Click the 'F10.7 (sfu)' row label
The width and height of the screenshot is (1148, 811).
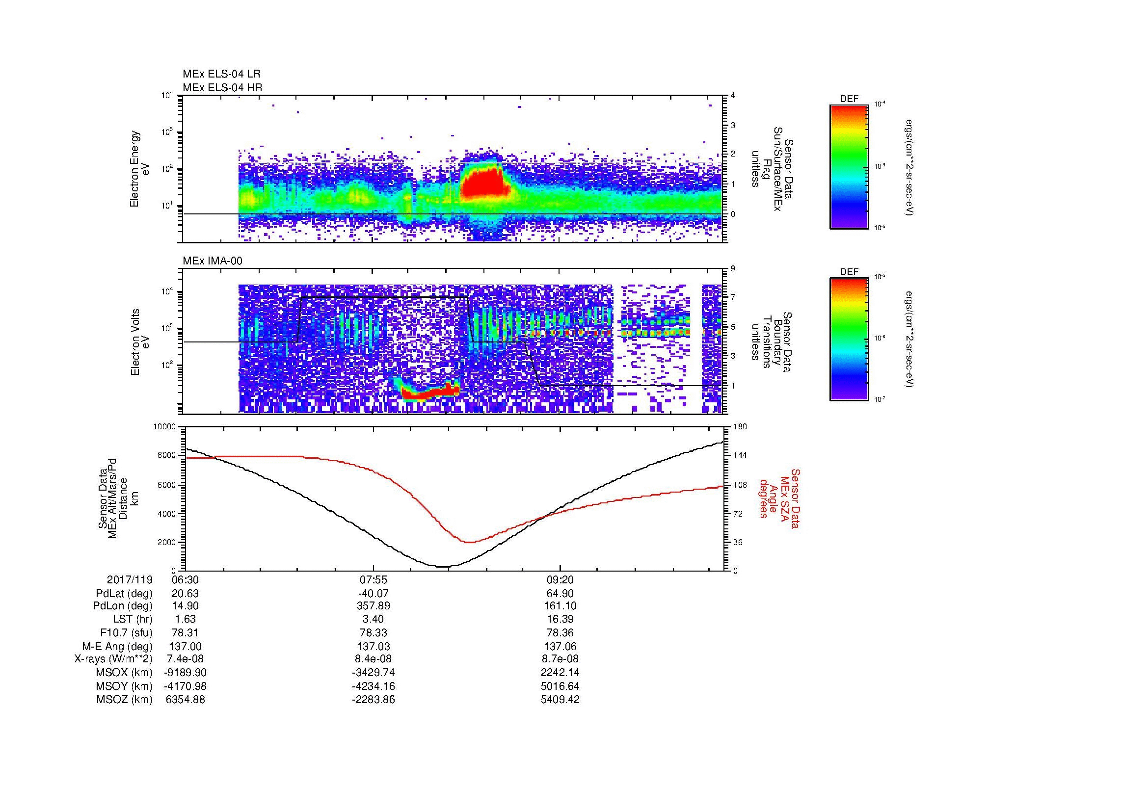coord(126,632)
